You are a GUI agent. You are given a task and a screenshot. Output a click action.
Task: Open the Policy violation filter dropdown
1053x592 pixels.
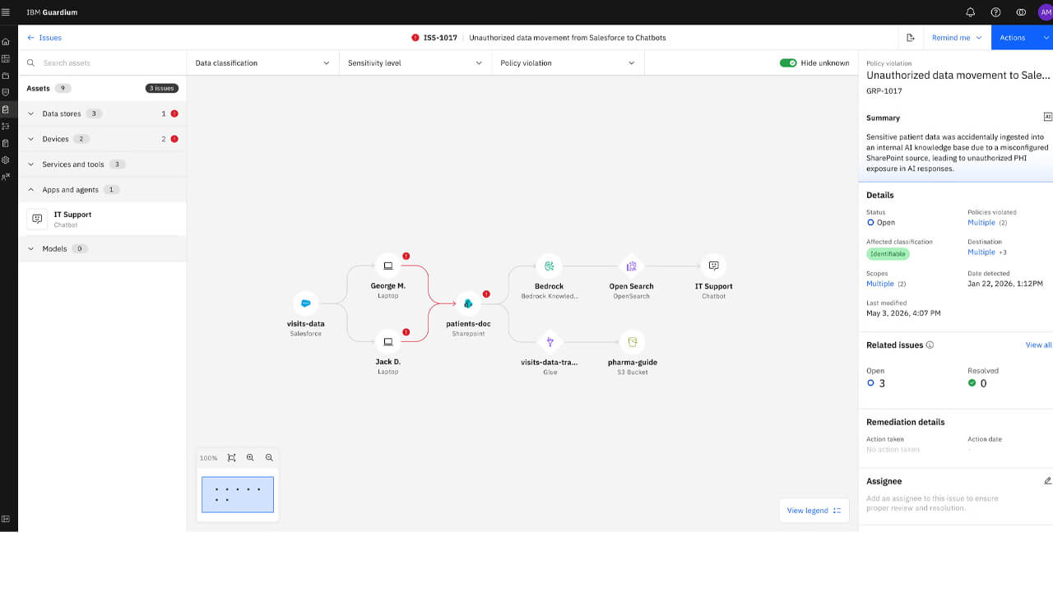[x=568, y=62]
